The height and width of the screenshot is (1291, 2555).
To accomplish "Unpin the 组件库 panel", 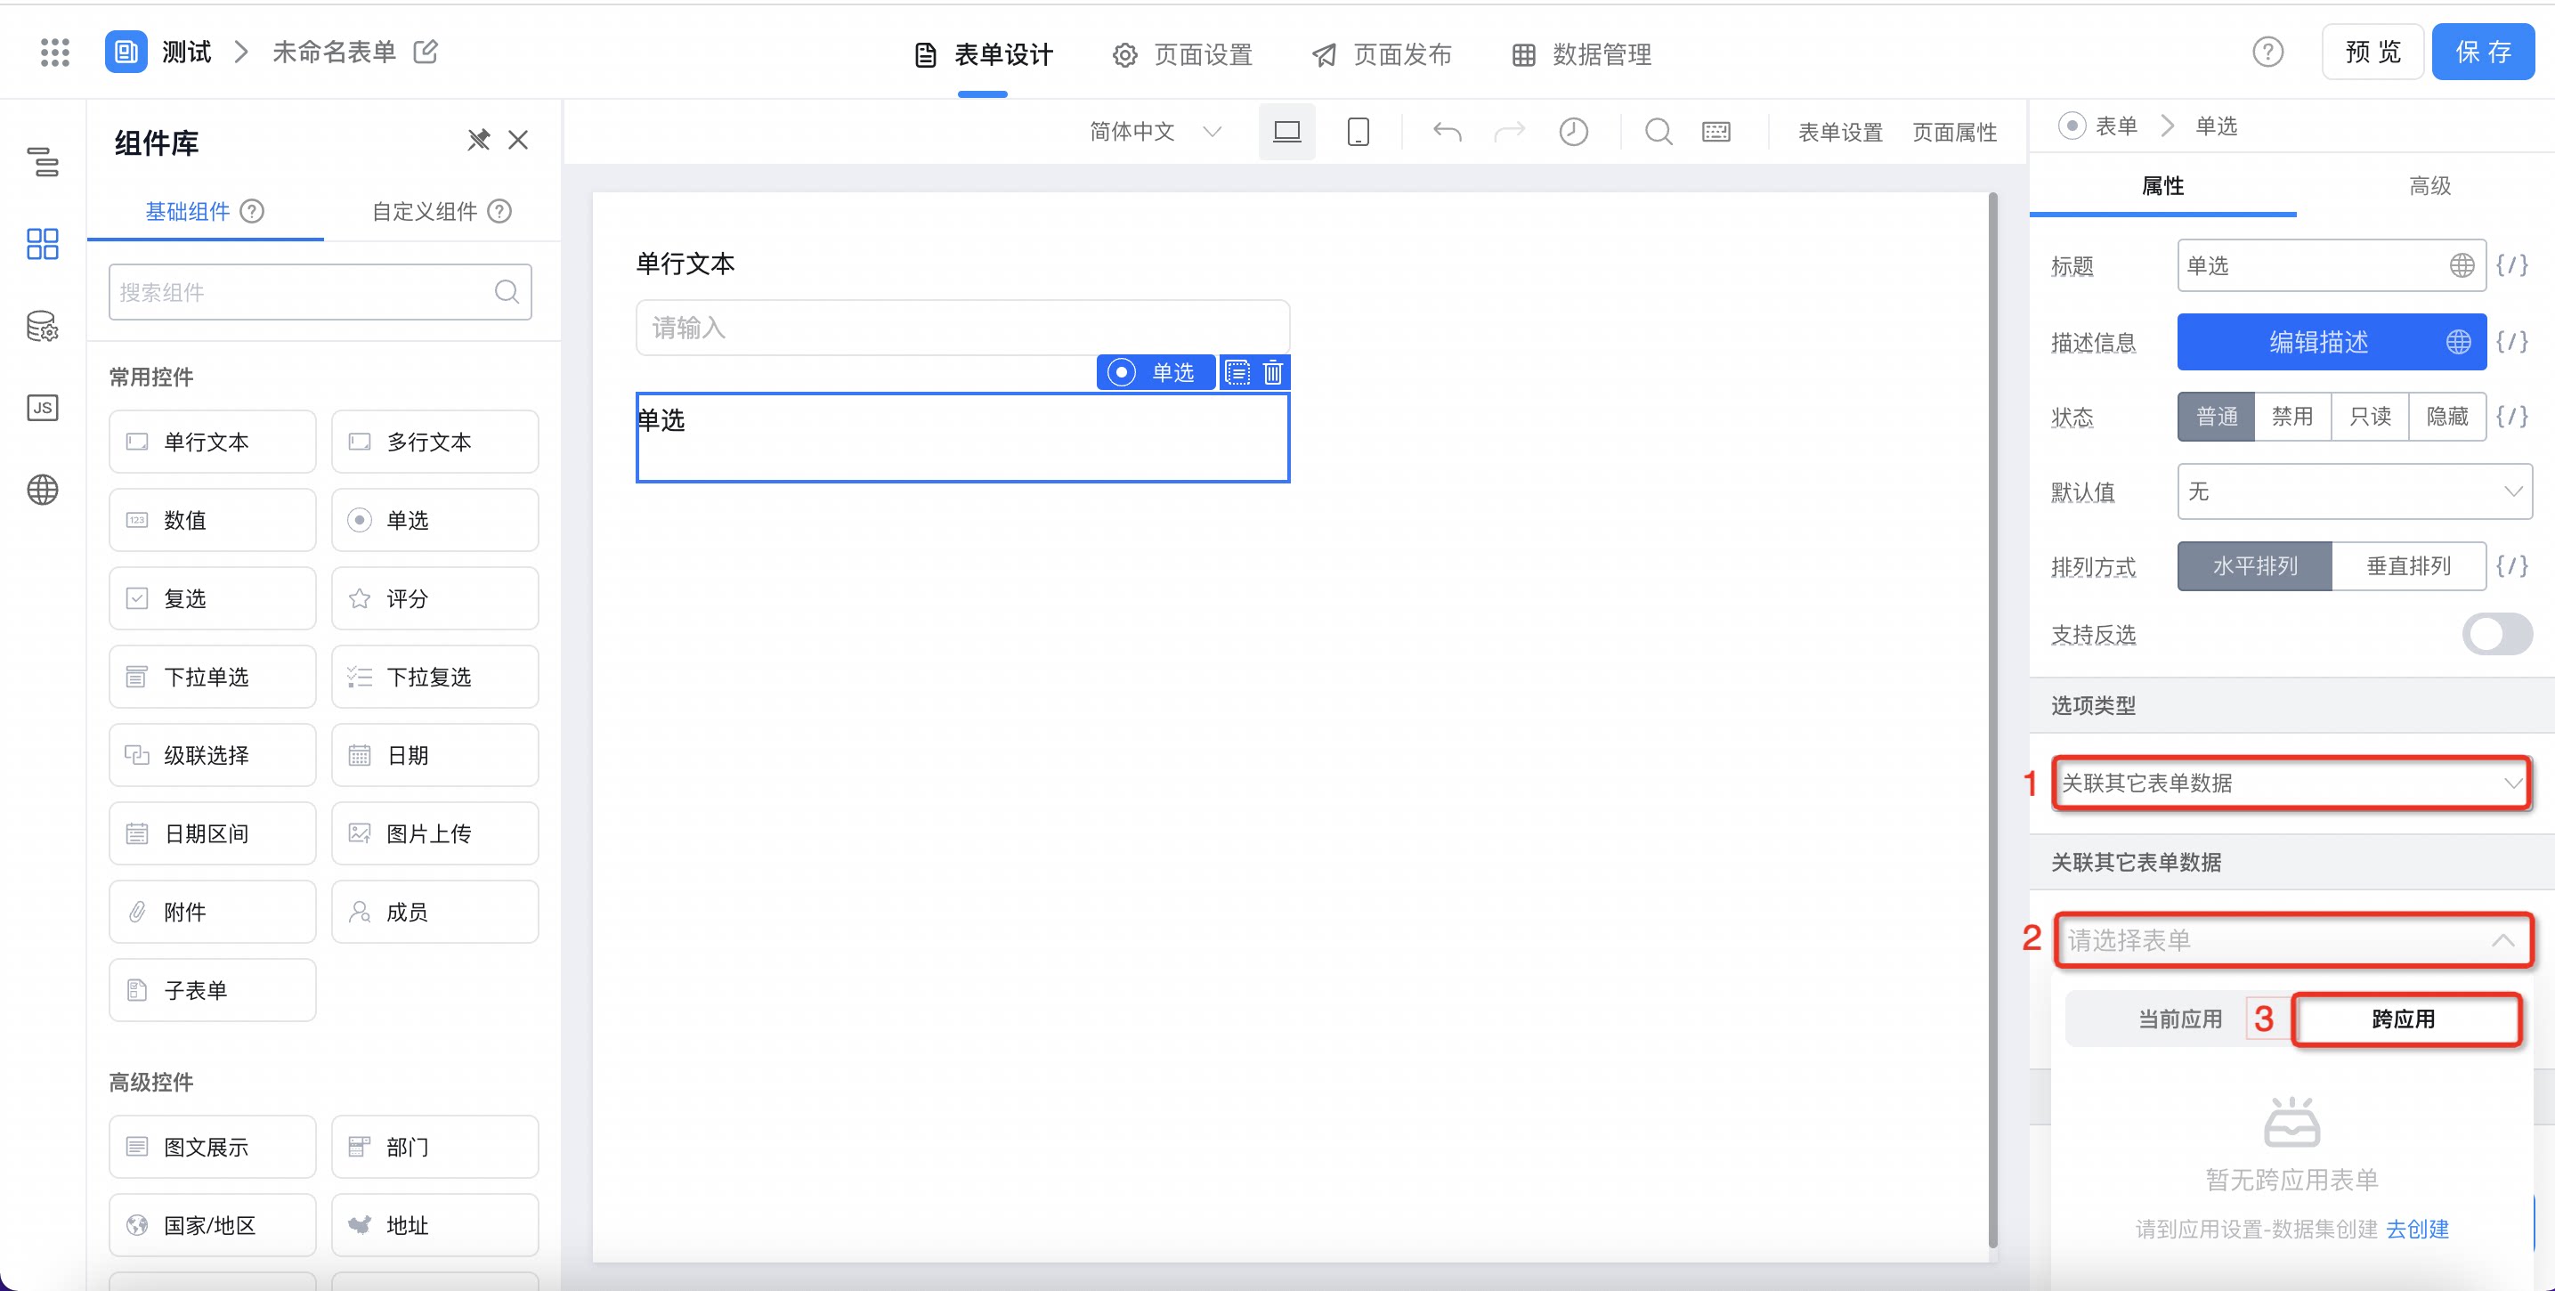I will tap(479, 140).
